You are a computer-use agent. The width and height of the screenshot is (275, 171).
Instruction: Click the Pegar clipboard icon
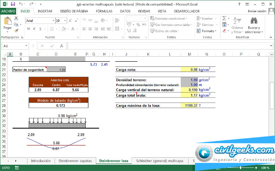[7, 21]
